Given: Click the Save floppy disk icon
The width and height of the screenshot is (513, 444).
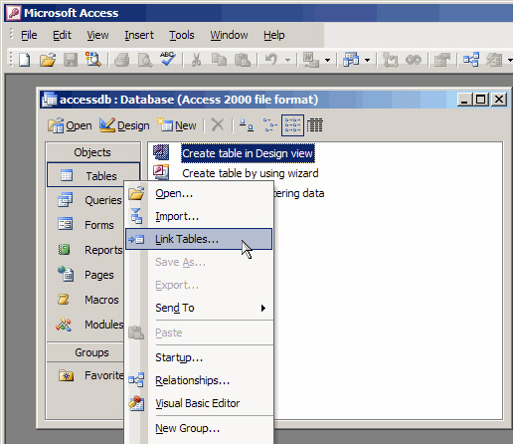Looking at the screenshot, I should pos(71,60).
